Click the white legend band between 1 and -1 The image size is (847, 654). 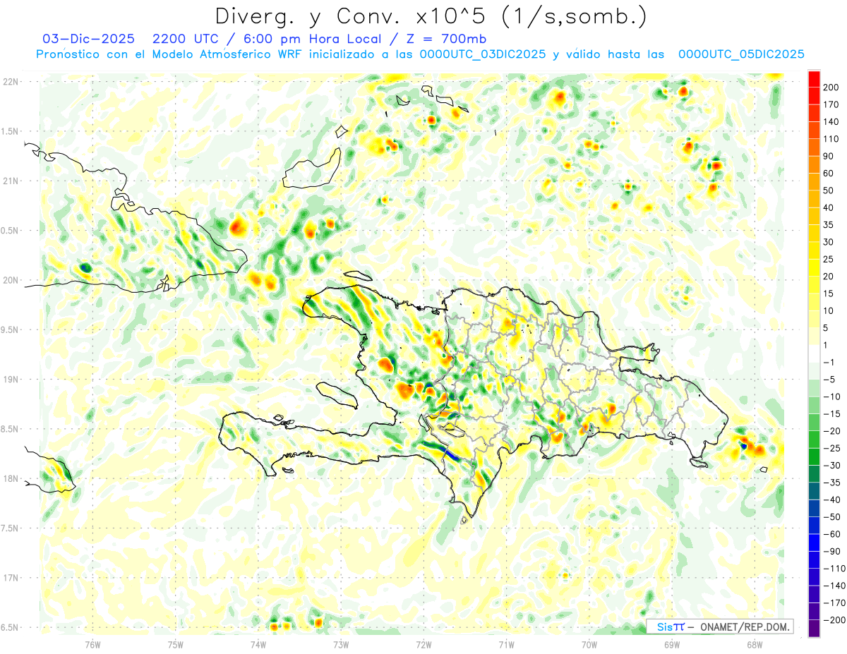pos(815,354)
